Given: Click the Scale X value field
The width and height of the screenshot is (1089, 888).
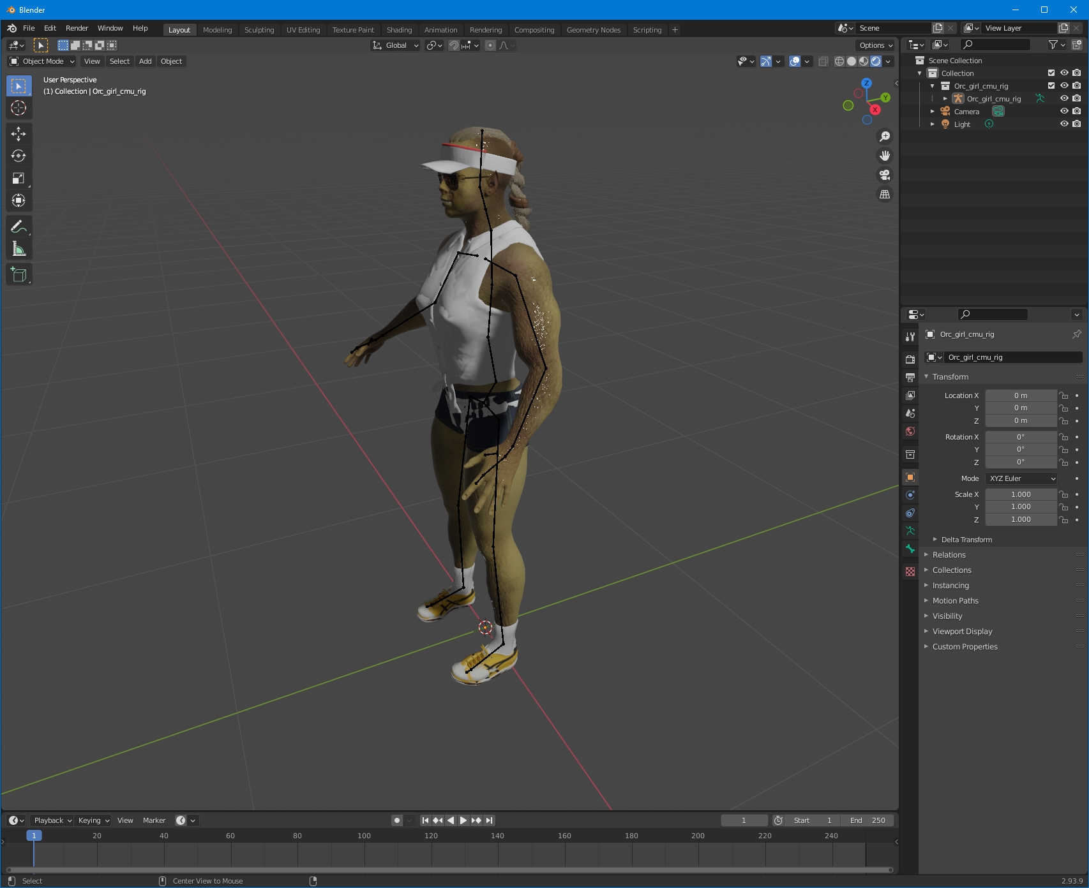Looking at the screenshot, I should 1021,494.
